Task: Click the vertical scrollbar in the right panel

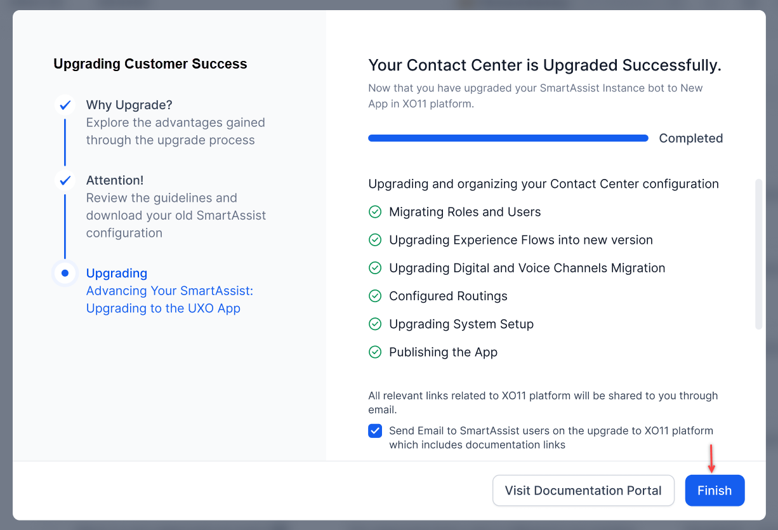Action: pos(758,255)
